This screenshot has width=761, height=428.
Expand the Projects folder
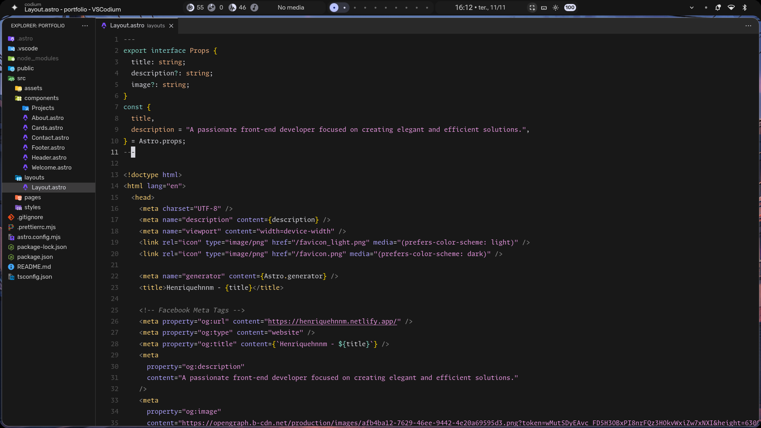(x=43, y=108)
